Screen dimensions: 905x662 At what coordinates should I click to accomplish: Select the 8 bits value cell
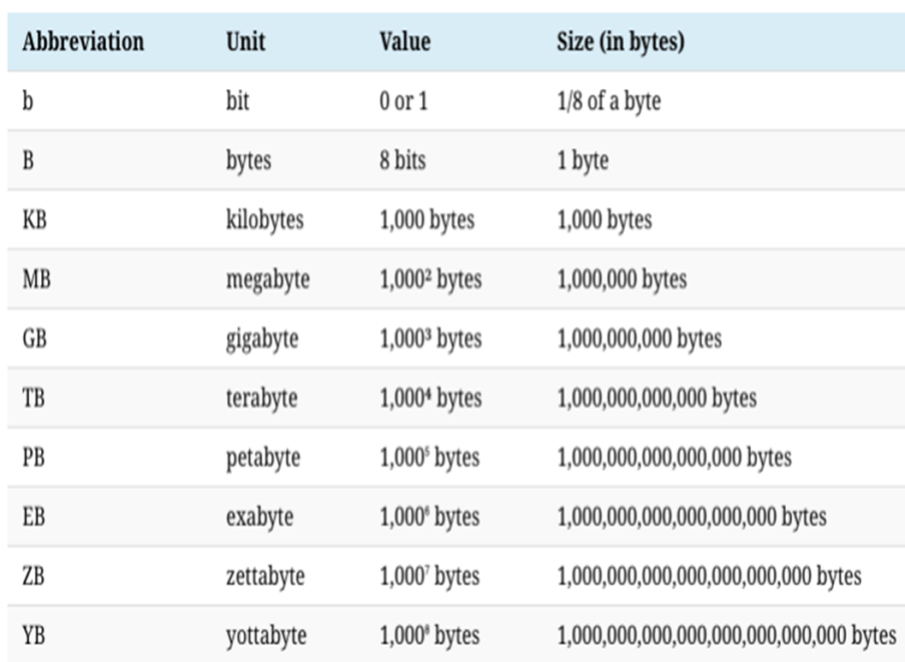[402, 161]
